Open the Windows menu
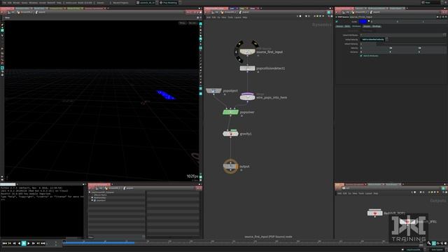This screenshot has width=448, height=252. (x=34, y=3)
